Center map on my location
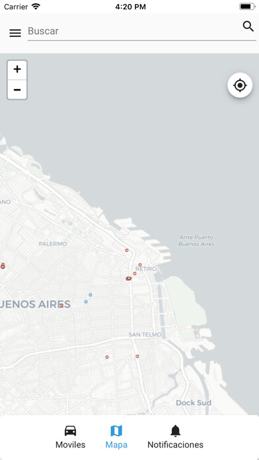259x460 pixels. [240, 85]
